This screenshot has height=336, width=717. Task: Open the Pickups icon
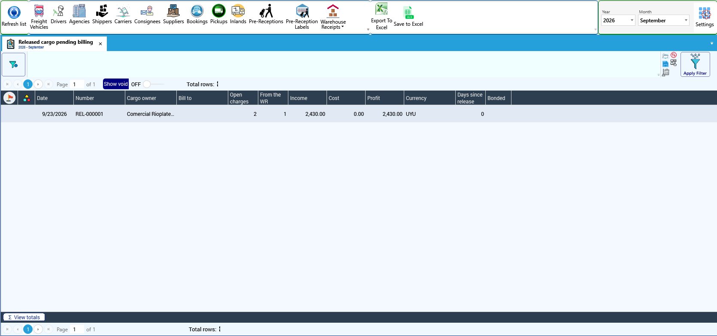[x=219, y=15]
